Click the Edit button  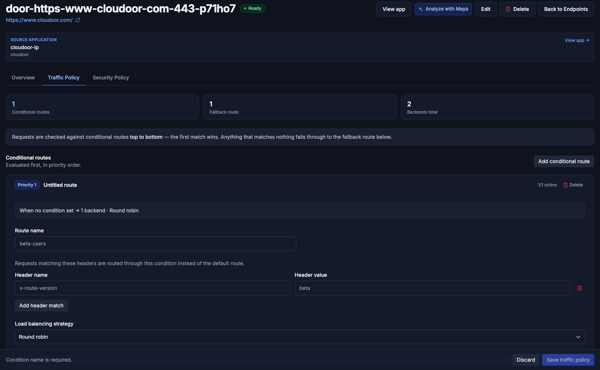(485, 9)
